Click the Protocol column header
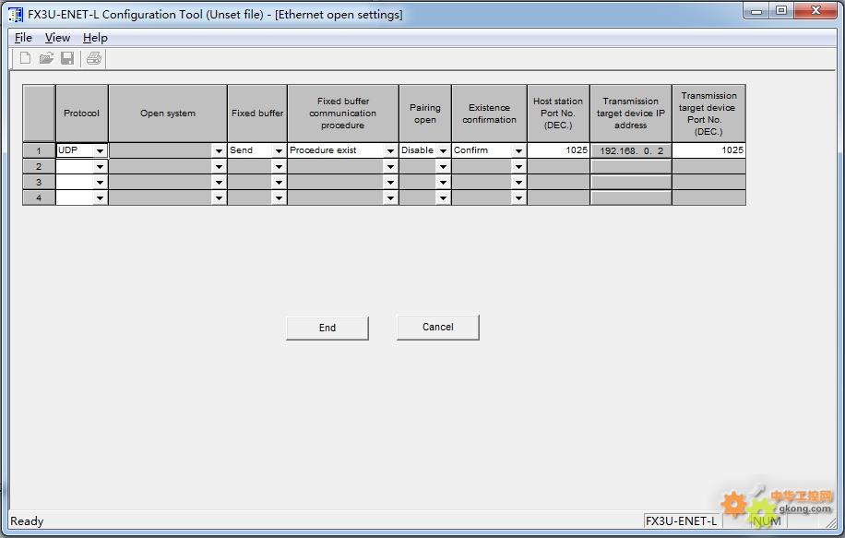 [x=82, y=114]
